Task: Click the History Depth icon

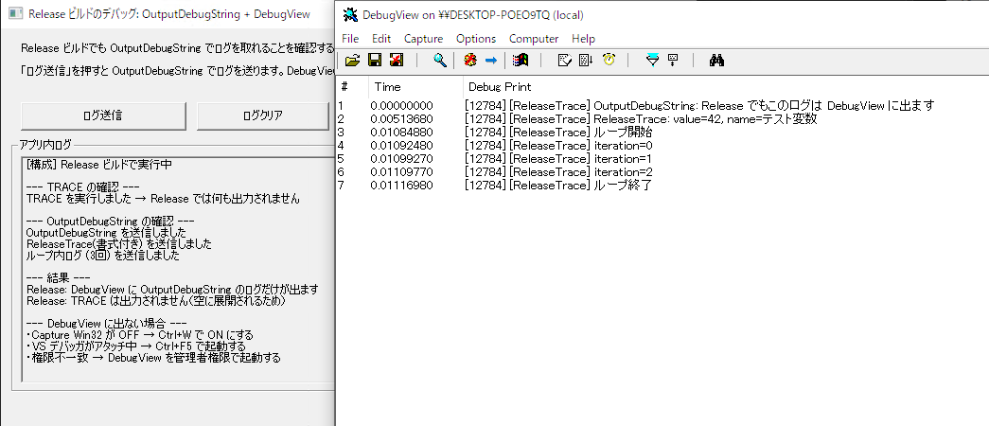Action: (x=673, y=61)
